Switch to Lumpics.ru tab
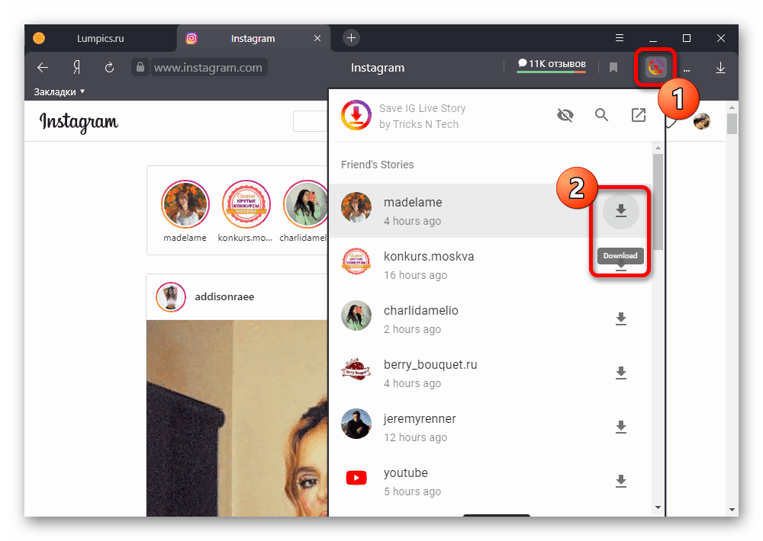Image resolution: width=763 pixels, height=541 pixels. pos(100,38)
